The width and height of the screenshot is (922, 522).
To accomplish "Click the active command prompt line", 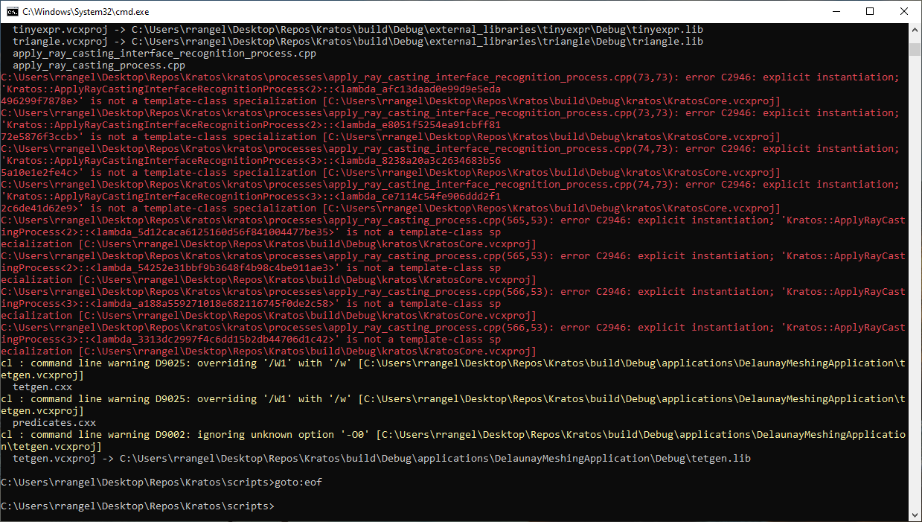I will [138, 506].
